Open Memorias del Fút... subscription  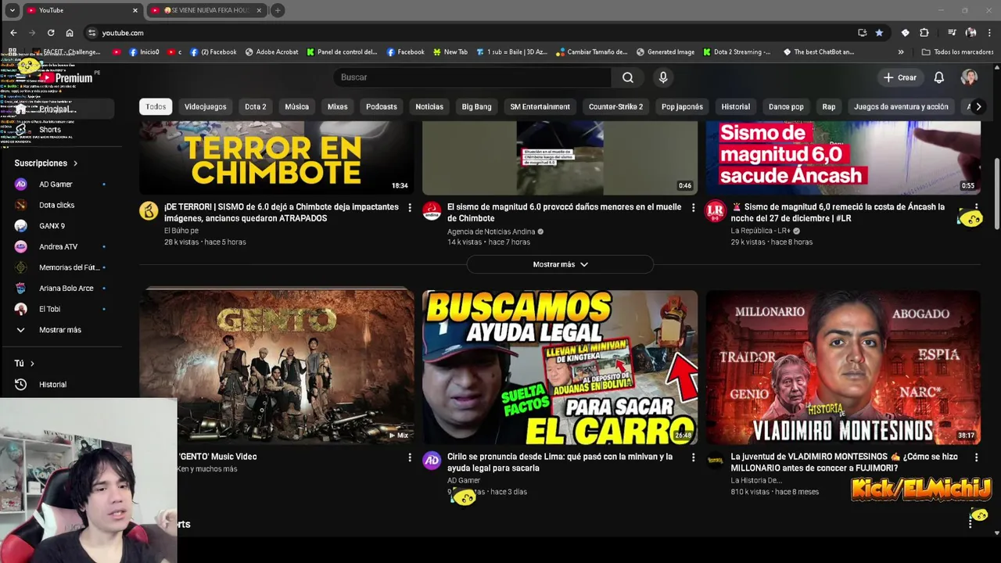[61, 267]
